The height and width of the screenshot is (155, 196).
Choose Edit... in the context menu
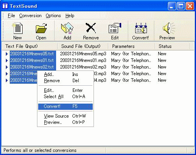[65, 90]
